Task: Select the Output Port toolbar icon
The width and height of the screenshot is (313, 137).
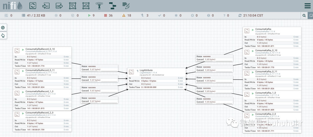Action: coord(59,6)
